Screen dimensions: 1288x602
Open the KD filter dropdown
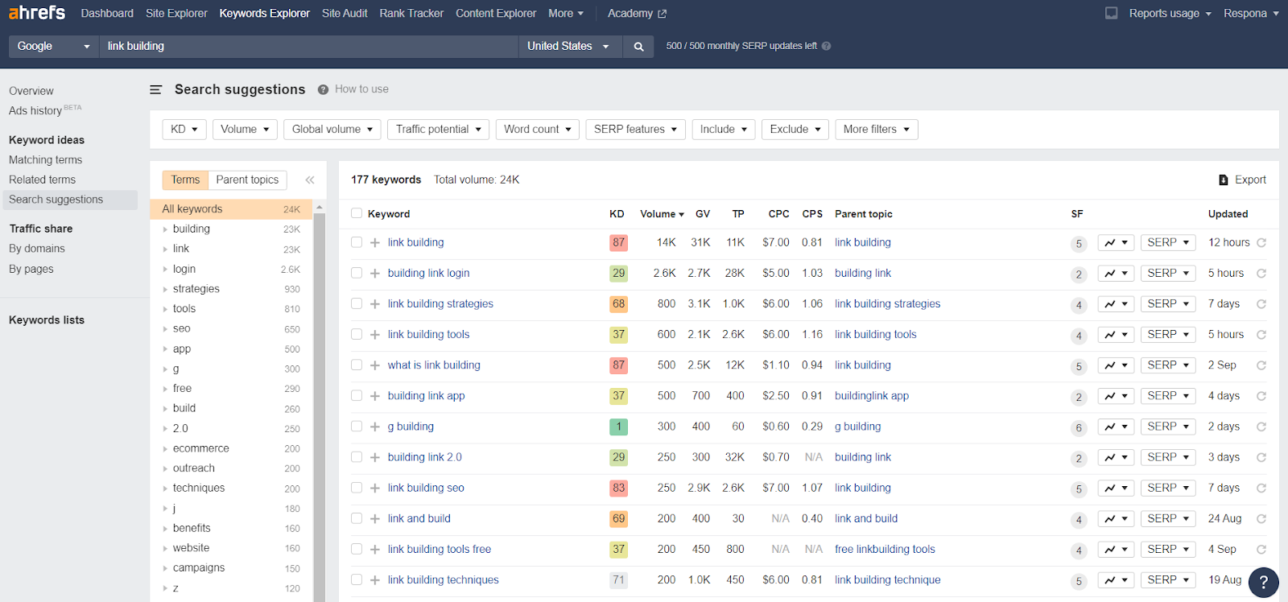(184, 130)
